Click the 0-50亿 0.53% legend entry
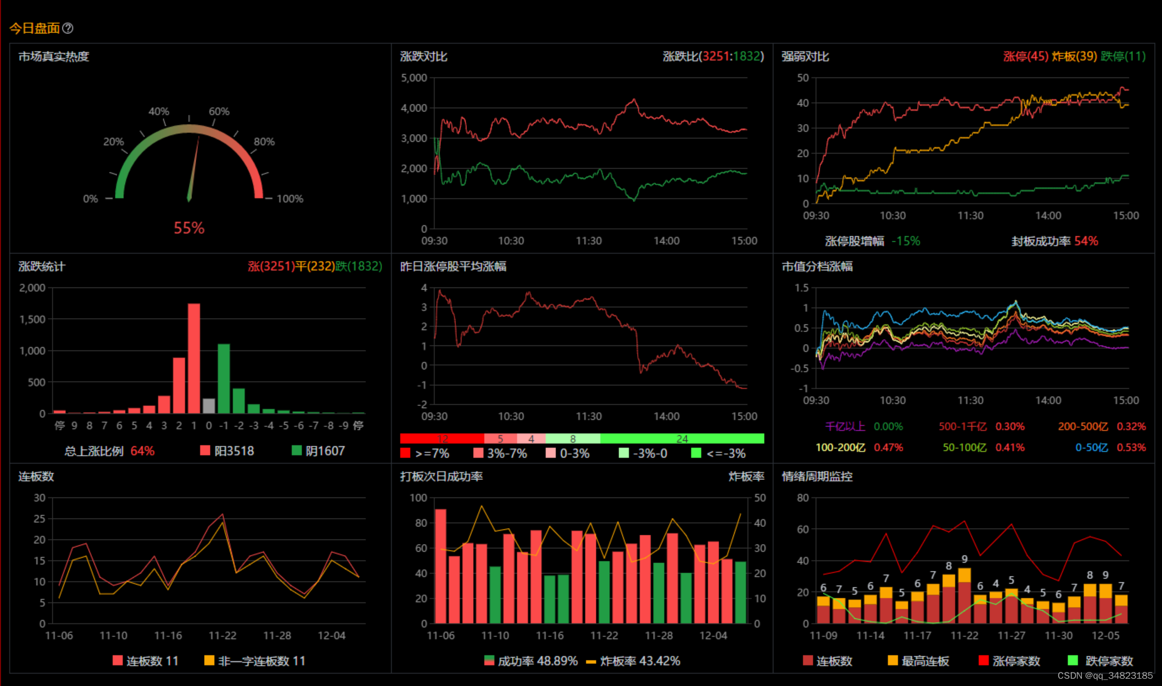1162x686 pixels. pyautogui.click(x=1110, y=447)
